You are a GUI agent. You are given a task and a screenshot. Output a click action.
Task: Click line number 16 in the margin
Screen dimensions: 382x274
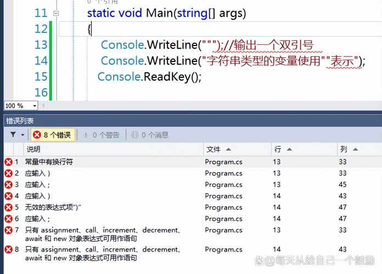41,93
